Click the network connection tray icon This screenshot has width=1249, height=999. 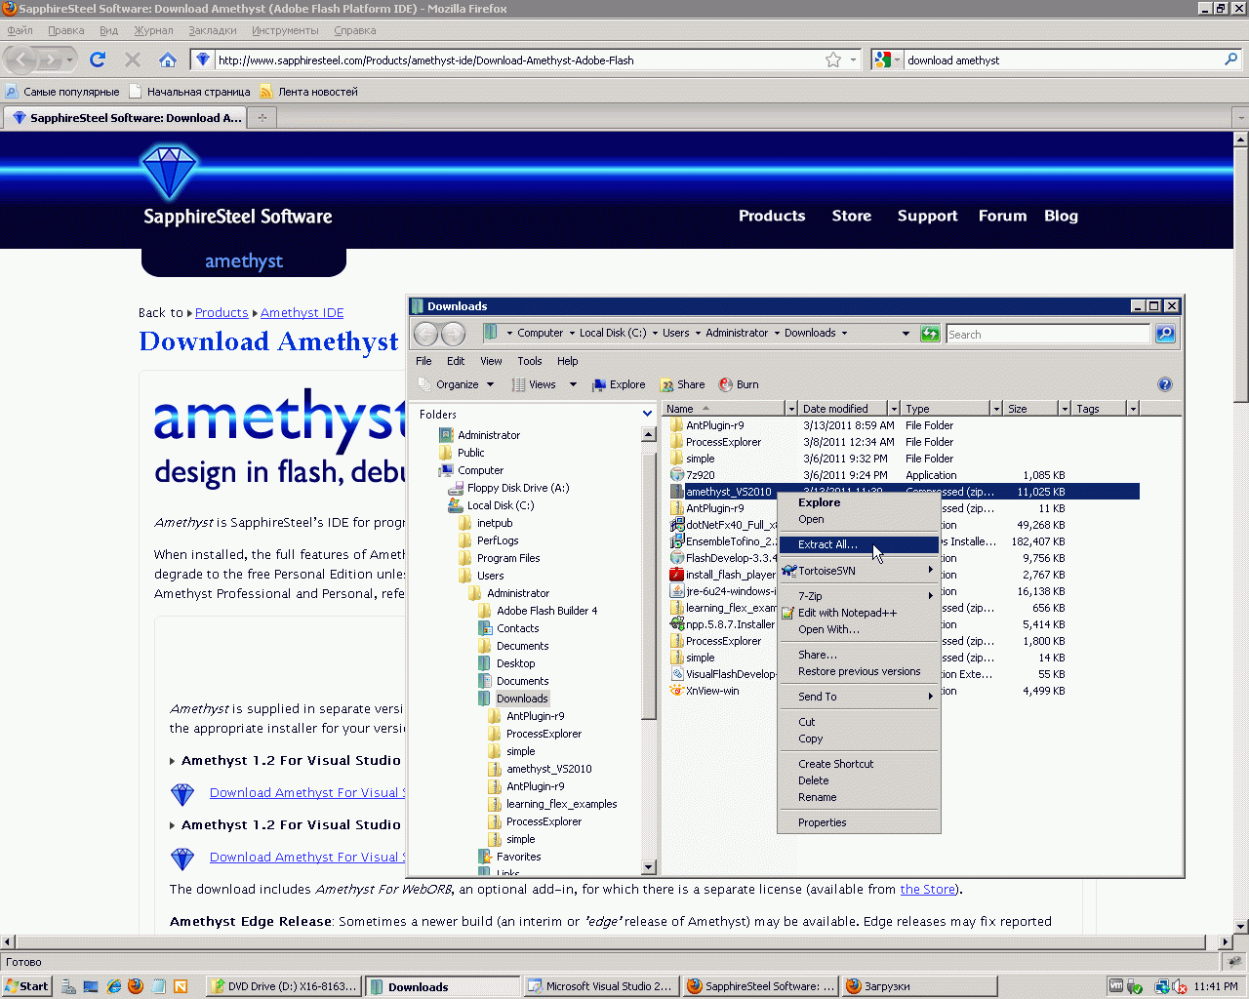coord(1162,986)
